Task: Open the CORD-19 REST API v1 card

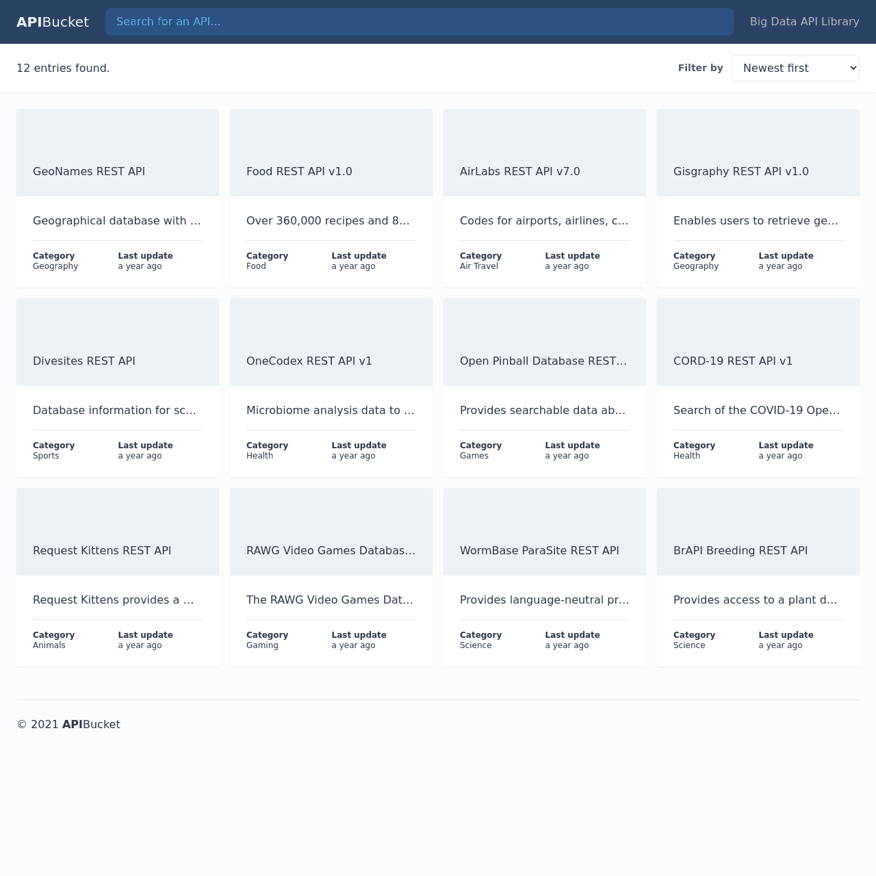Action: (758, 387)
